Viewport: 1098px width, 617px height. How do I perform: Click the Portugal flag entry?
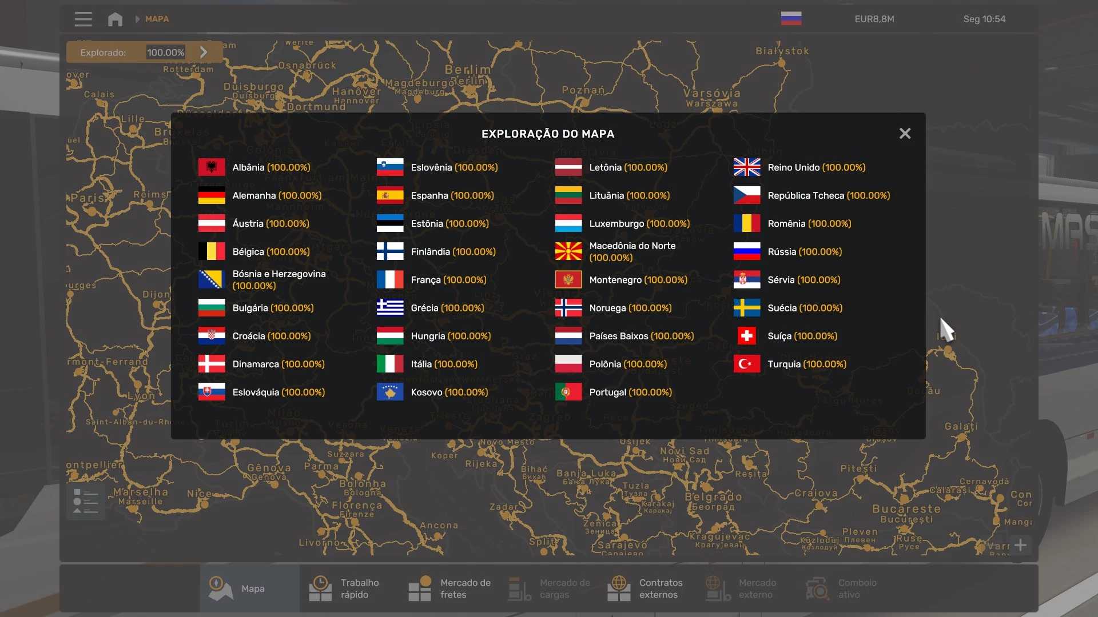pyautogui.click(x=568, y=392)
